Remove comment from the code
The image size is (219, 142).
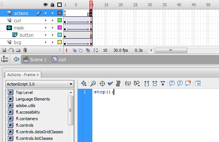pos(188,83)
